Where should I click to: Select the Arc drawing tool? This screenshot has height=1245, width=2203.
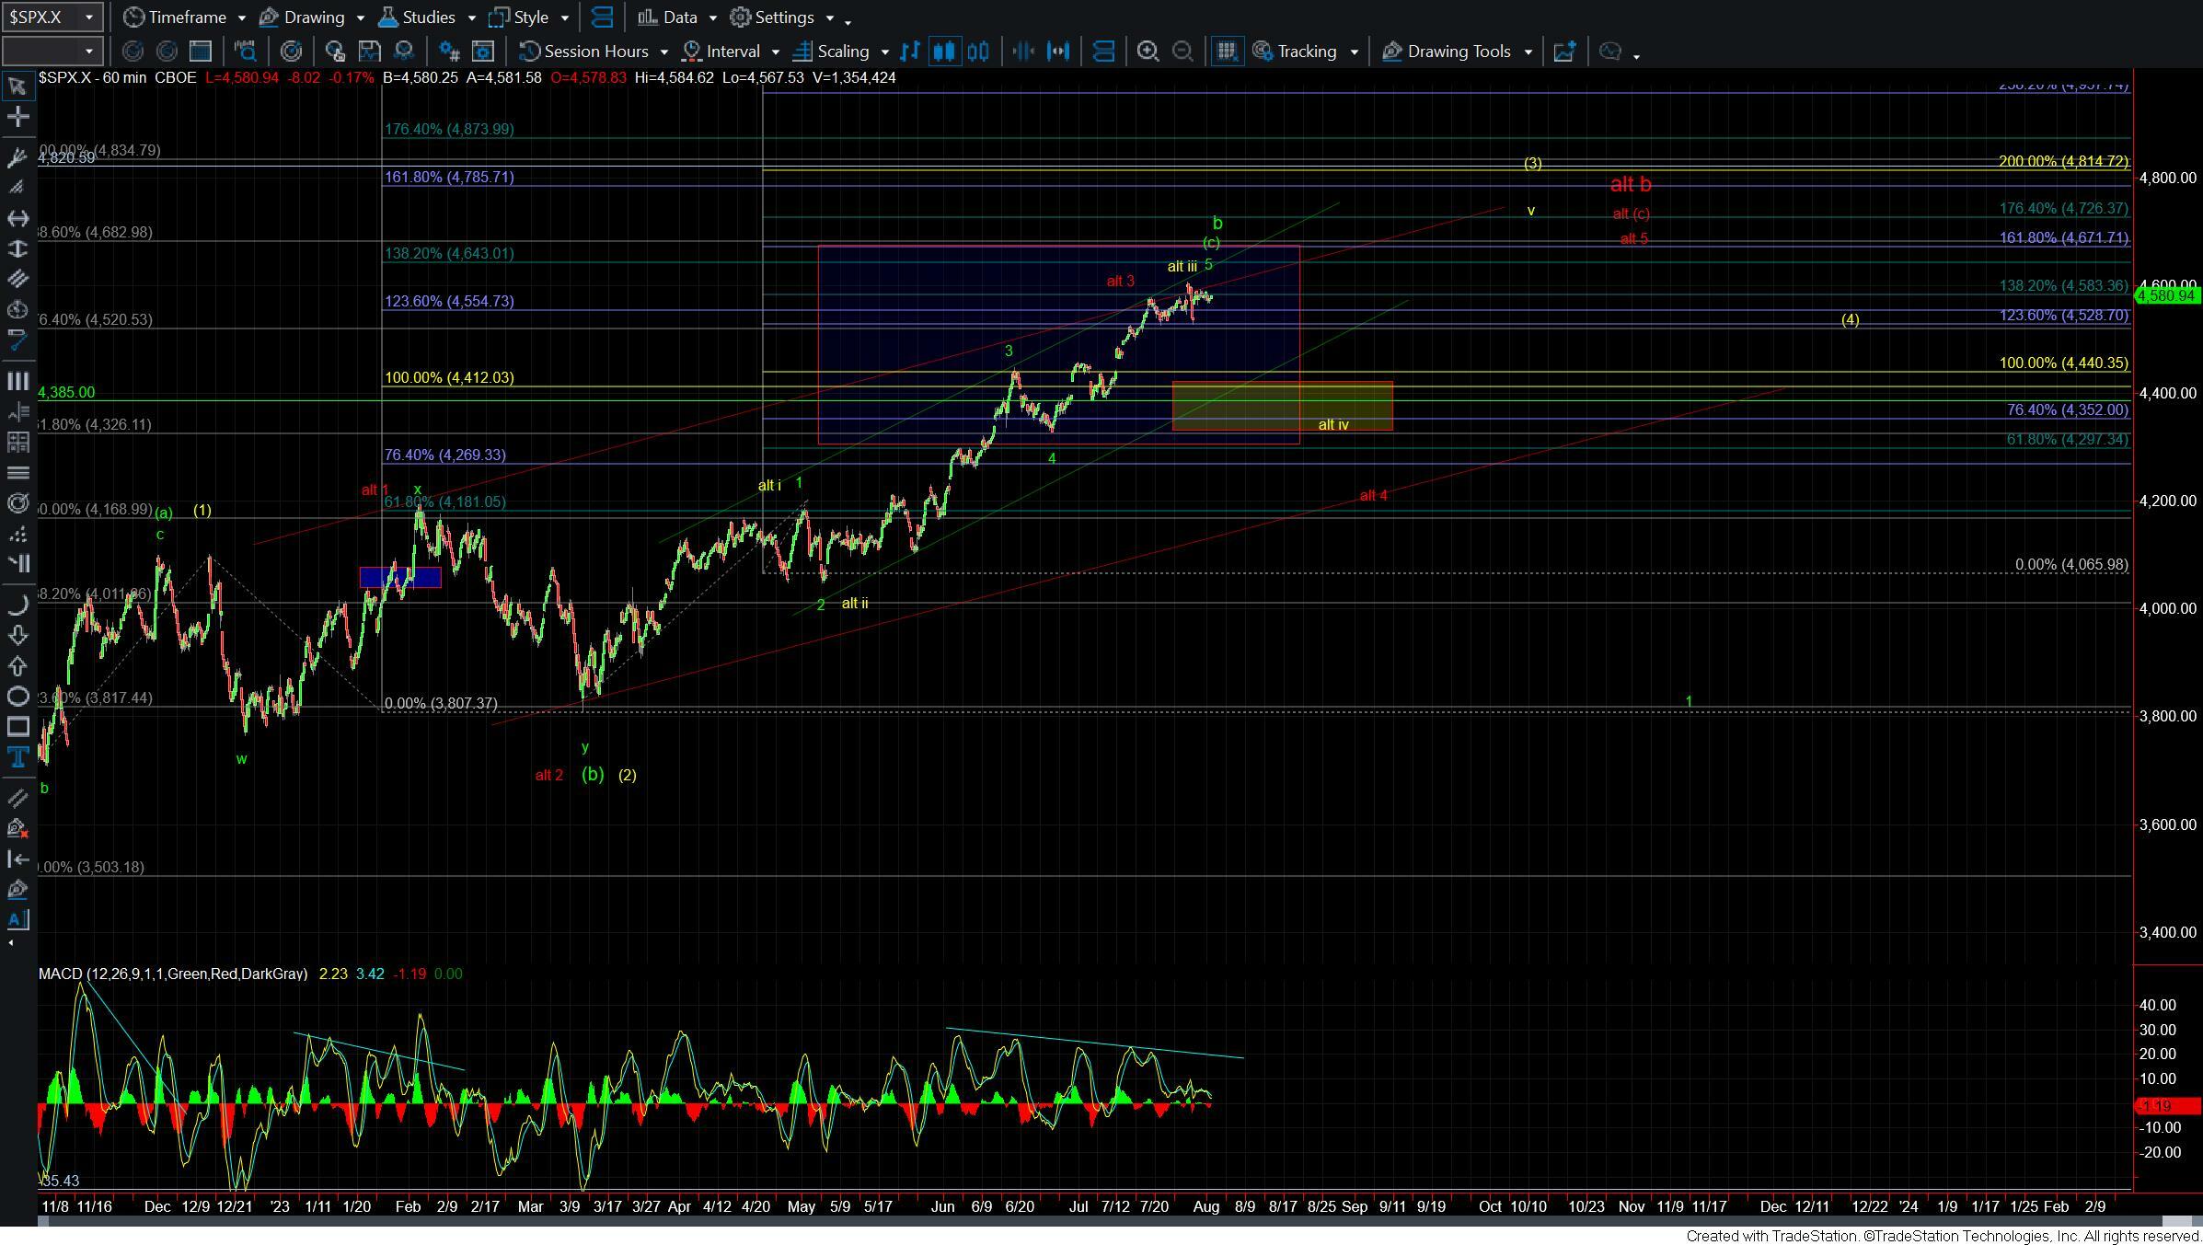[x=17, y=605]
